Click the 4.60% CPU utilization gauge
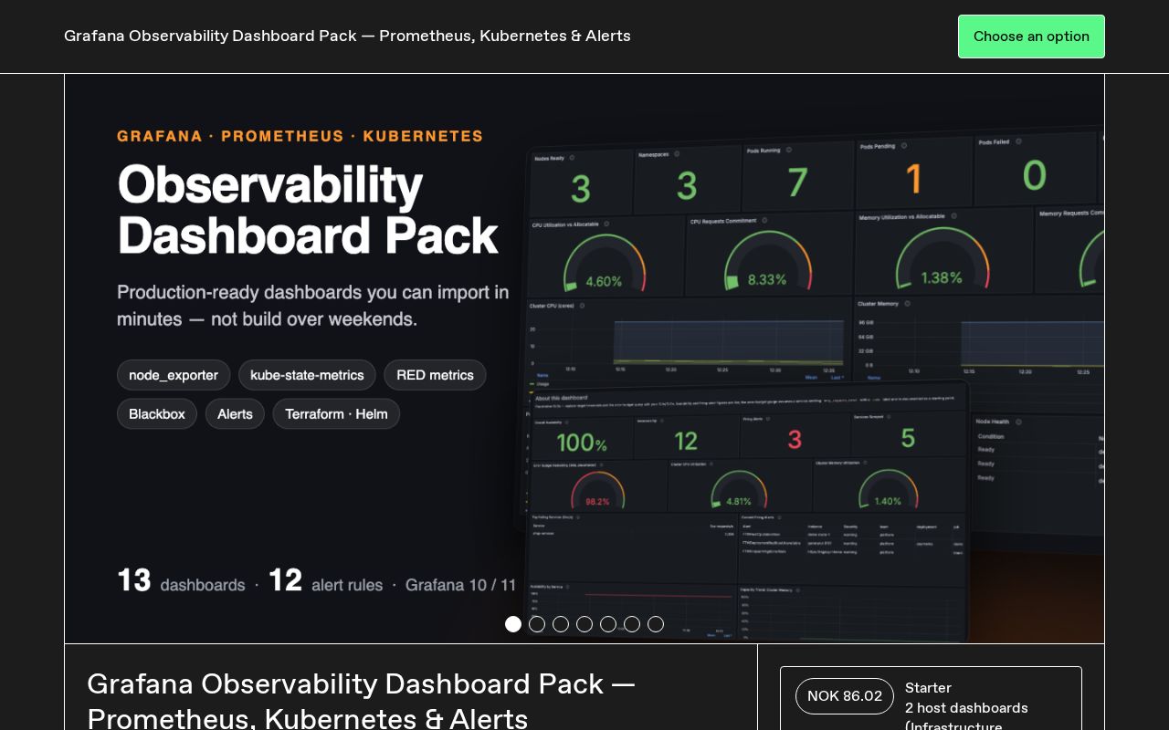 604,265
